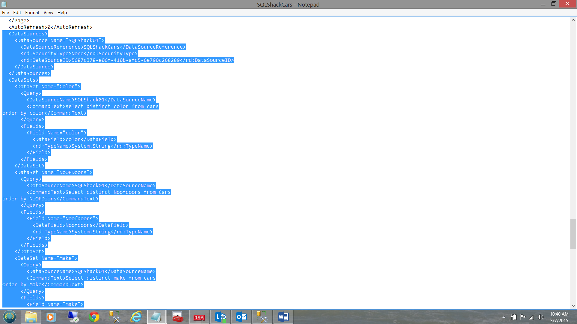Open the Help menu
The width and height of the screenshot is (577, 324).
(x=62, y=13)
